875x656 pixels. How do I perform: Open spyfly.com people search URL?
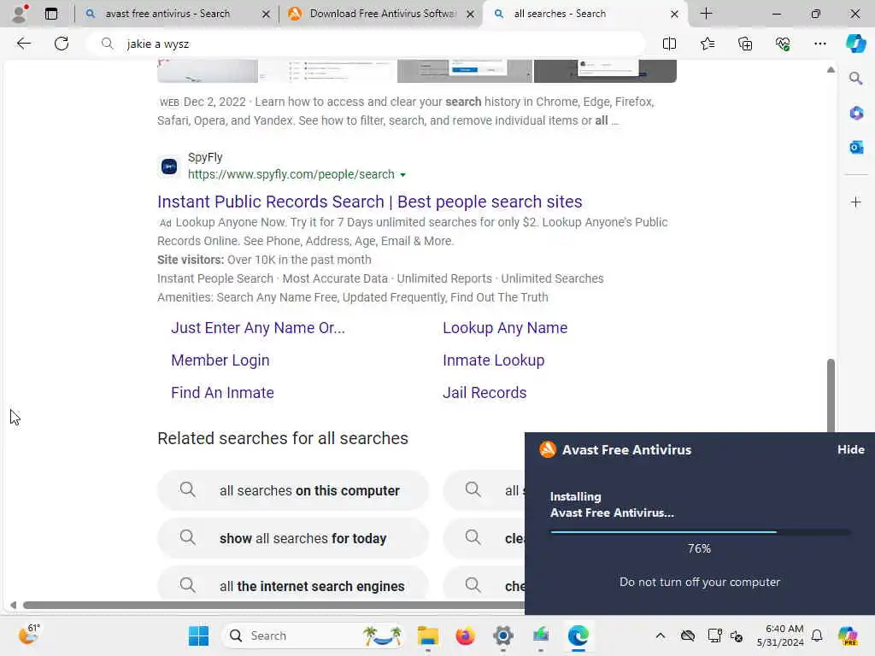(x=291, y=174)
